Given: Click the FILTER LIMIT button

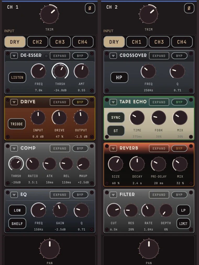Looking at the screenshot, I should tap(183, 224).
